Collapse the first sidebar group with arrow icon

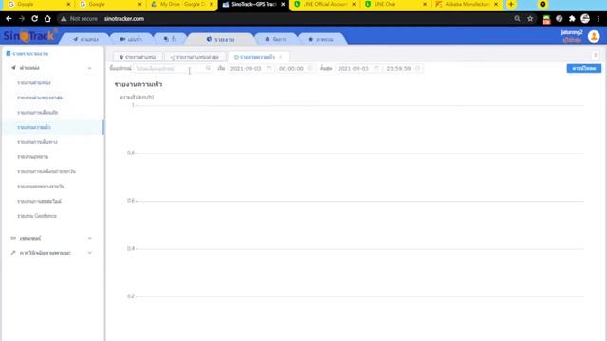pos(52,68)
